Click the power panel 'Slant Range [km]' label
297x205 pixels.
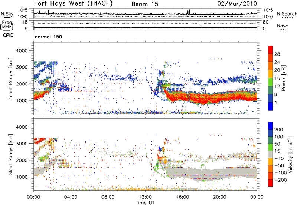click(x=10, y=78)
